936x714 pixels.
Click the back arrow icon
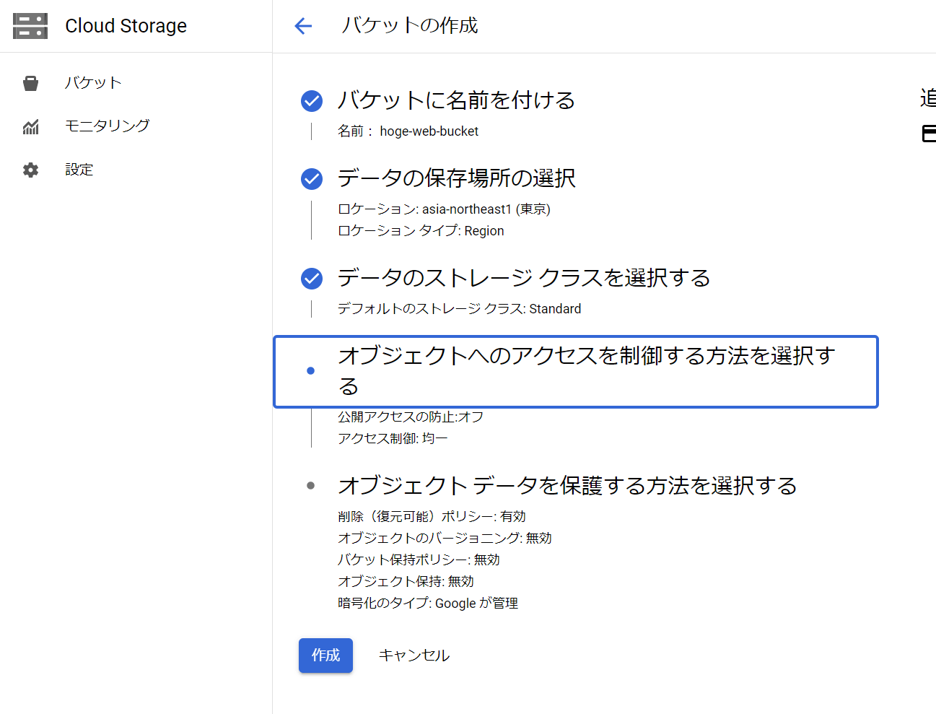click(303, 27)
